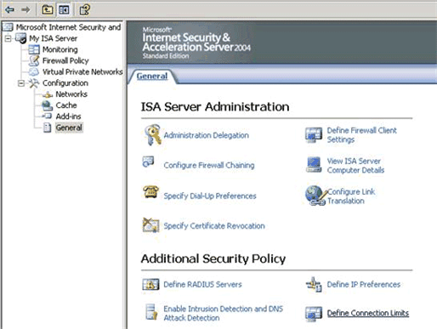Click the Firewall Chaining icon

click(148, 162)
